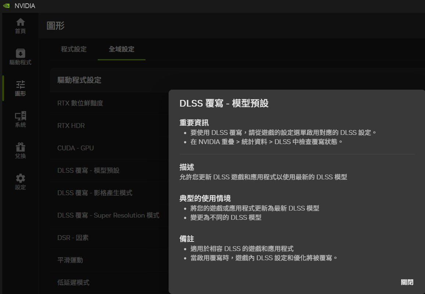
Task: Switch to the 程式設定 tab
Action: [x=74, y=49]
